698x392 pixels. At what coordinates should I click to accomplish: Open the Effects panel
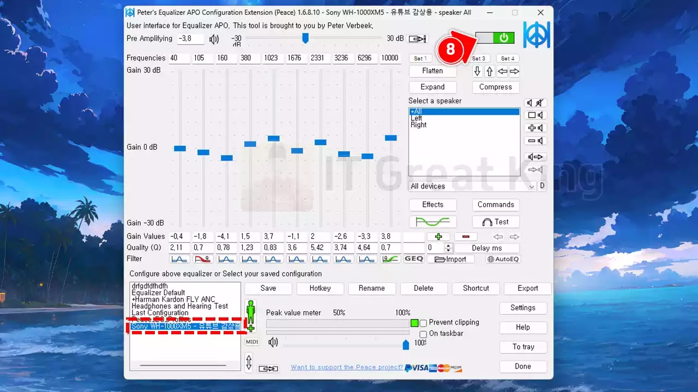[433, 205]
